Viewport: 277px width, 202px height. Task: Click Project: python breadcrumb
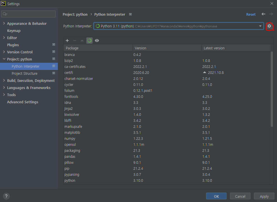[x=75, y=15]
